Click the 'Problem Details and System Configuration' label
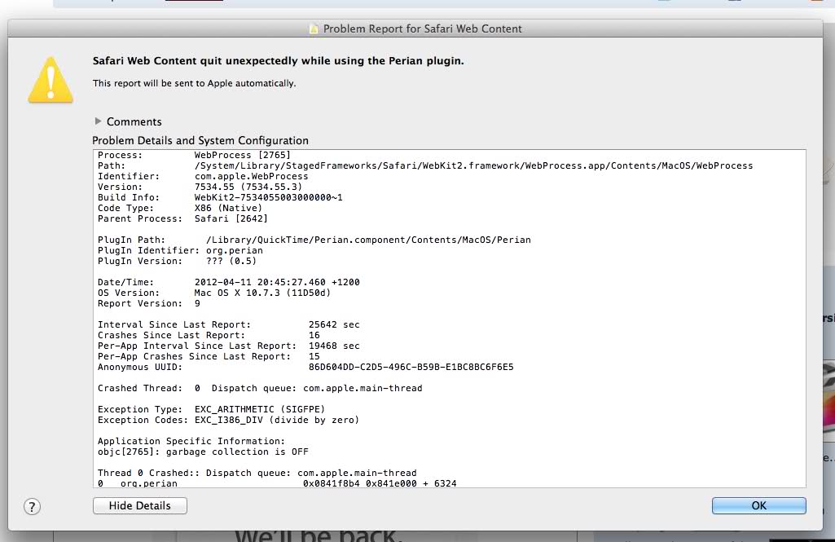The width and height of the screenshot is (835, 542). (200, 141)
